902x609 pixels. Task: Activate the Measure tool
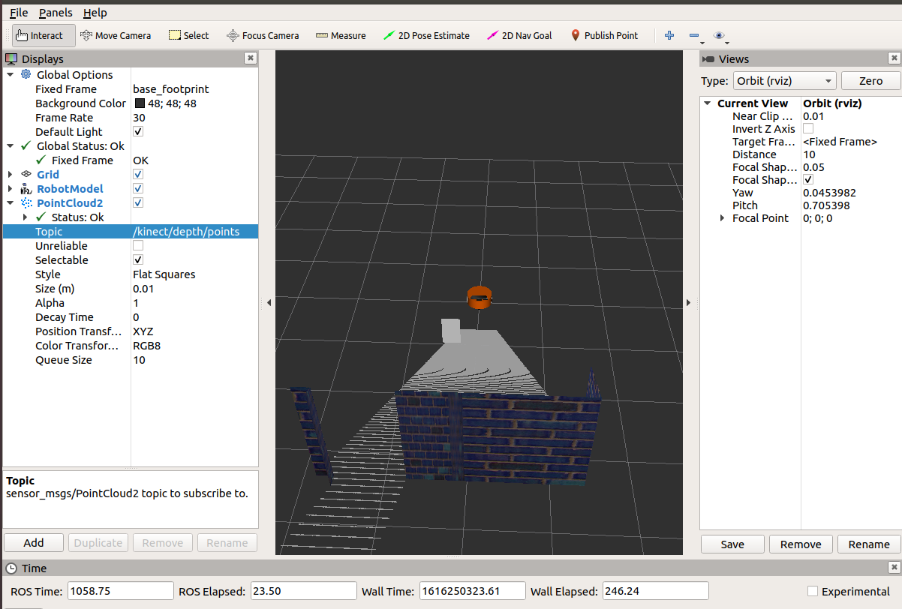pos(341,34)
